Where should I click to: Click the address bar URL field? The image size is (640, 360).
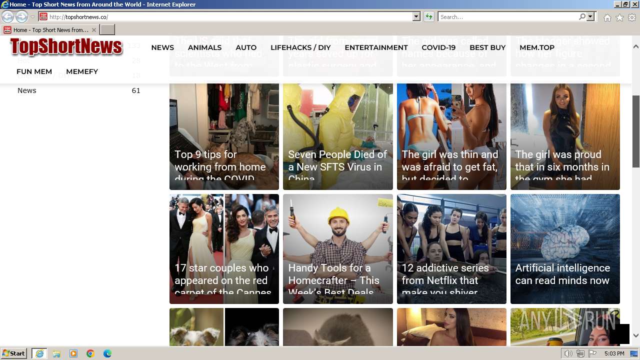(x=226, y=17)
